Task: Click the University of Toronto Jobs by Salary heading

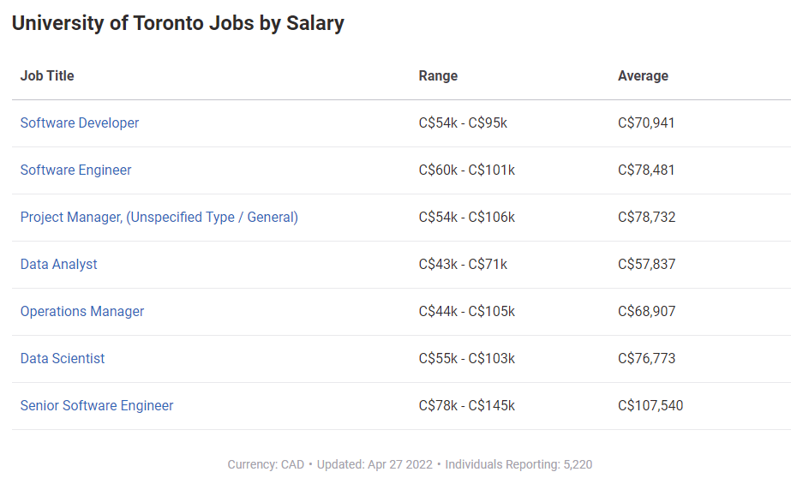Action: coord(178,23)
